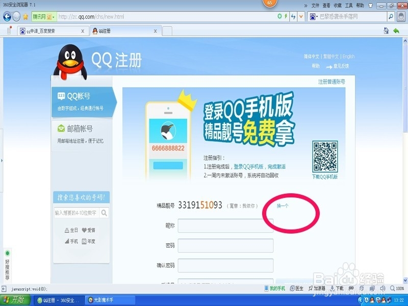Click the address bar URL field
This screenshot has height=306, width=408.
coord(167,17)
